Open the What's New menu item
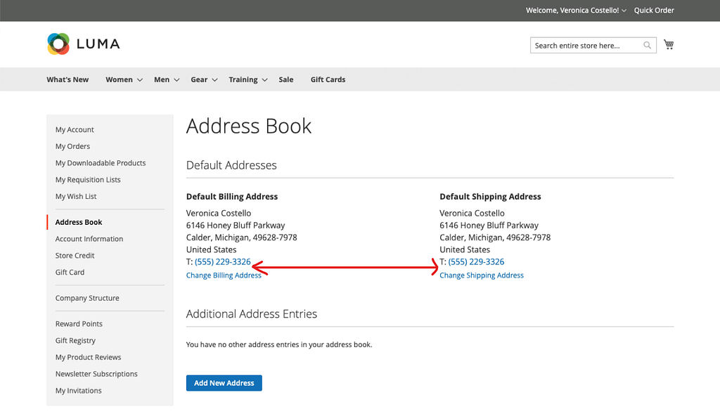720x416 pixels. (67, 80)
